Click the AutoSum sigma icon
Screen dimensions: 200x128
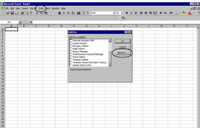(64, 13)
